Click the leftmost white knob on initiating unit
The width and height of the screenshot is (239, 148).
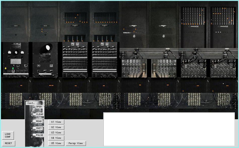coord(10,53)
